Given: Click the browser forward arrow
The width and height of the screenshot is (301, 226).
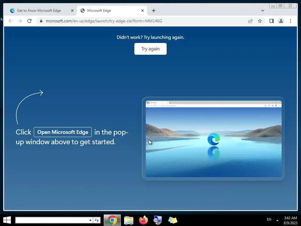Looking at the screenshot, I should 20,21.
